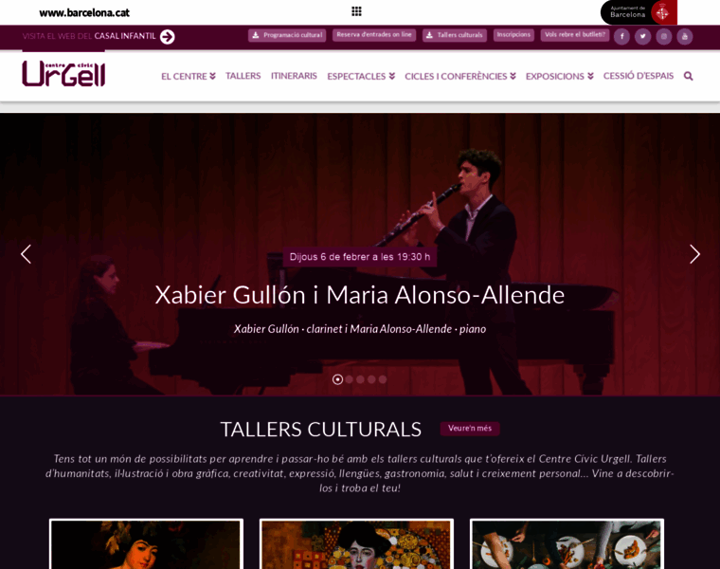Open the barcelona.cat apps grid icon
This screenshot has height=569, width=720.
[356, 11]
